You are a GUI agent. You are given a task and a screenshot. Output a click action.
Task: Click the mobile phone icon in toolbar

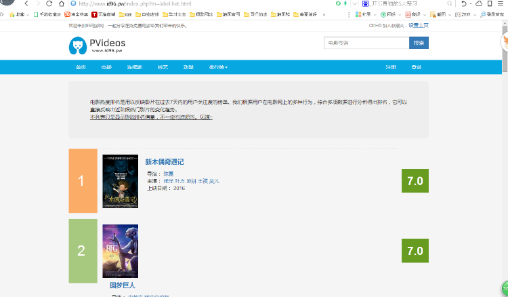[490, 3]
